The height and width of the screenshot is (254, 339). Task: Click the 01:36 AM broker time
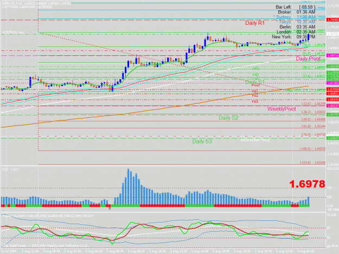pos(306,12)
